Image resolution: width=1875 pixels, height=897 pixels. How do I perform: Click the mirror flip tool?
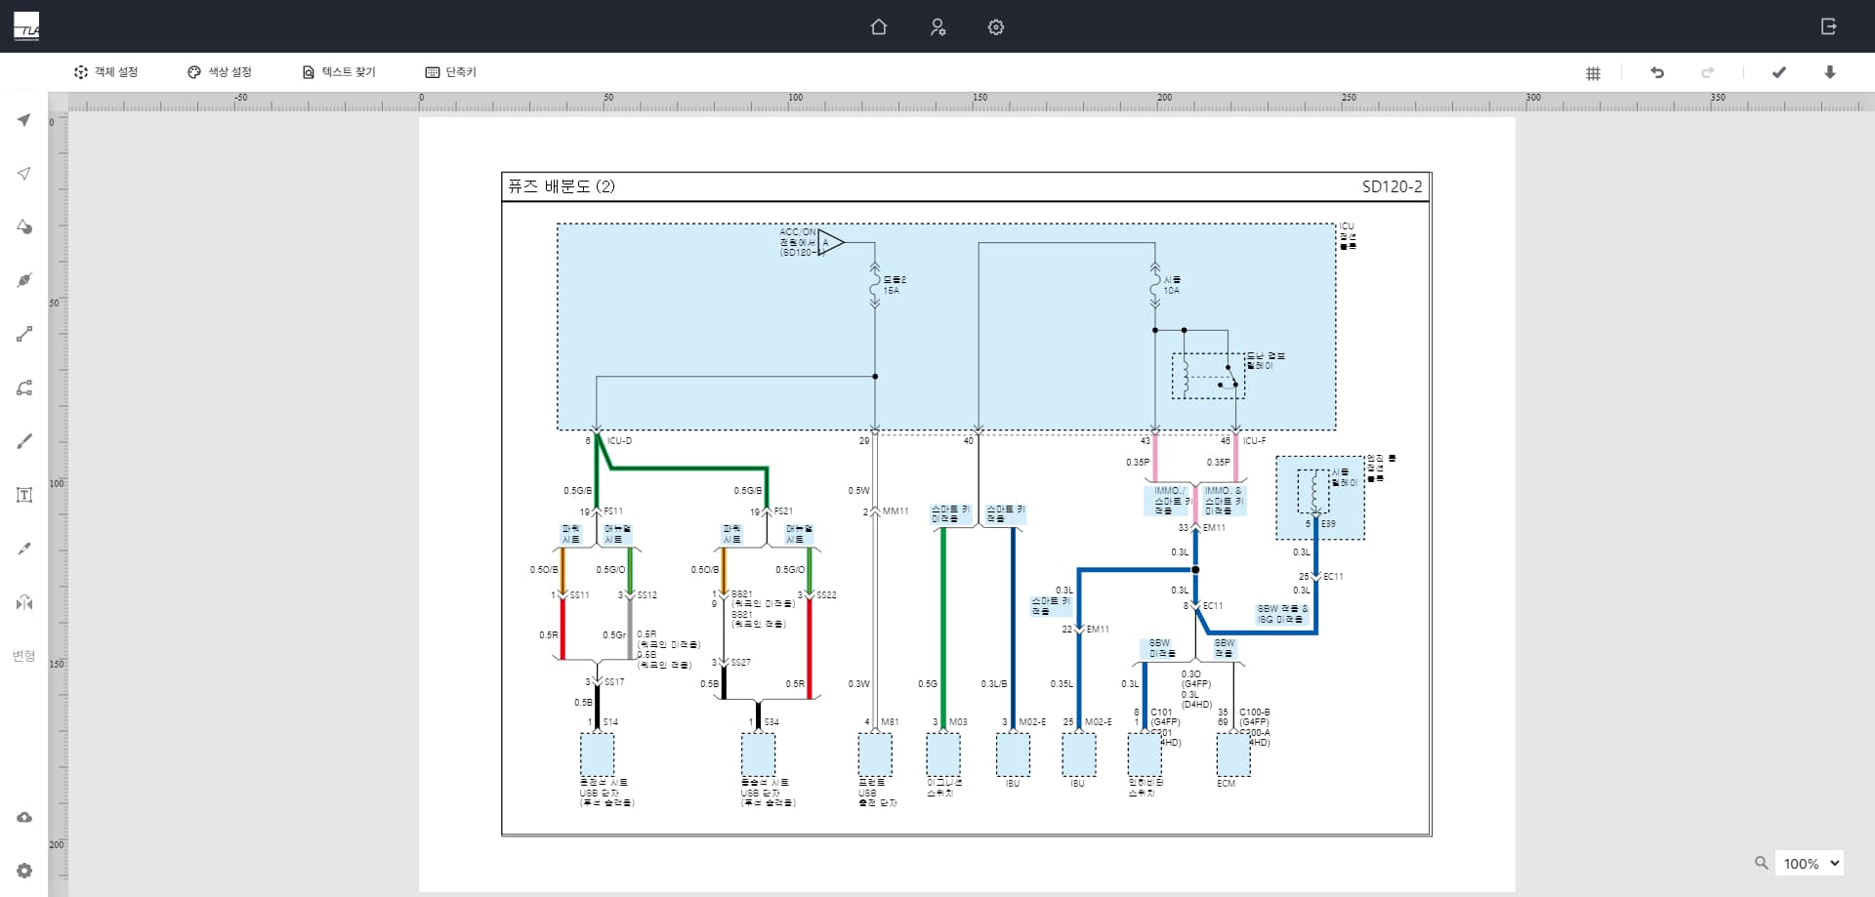click(x=24, y=602)
